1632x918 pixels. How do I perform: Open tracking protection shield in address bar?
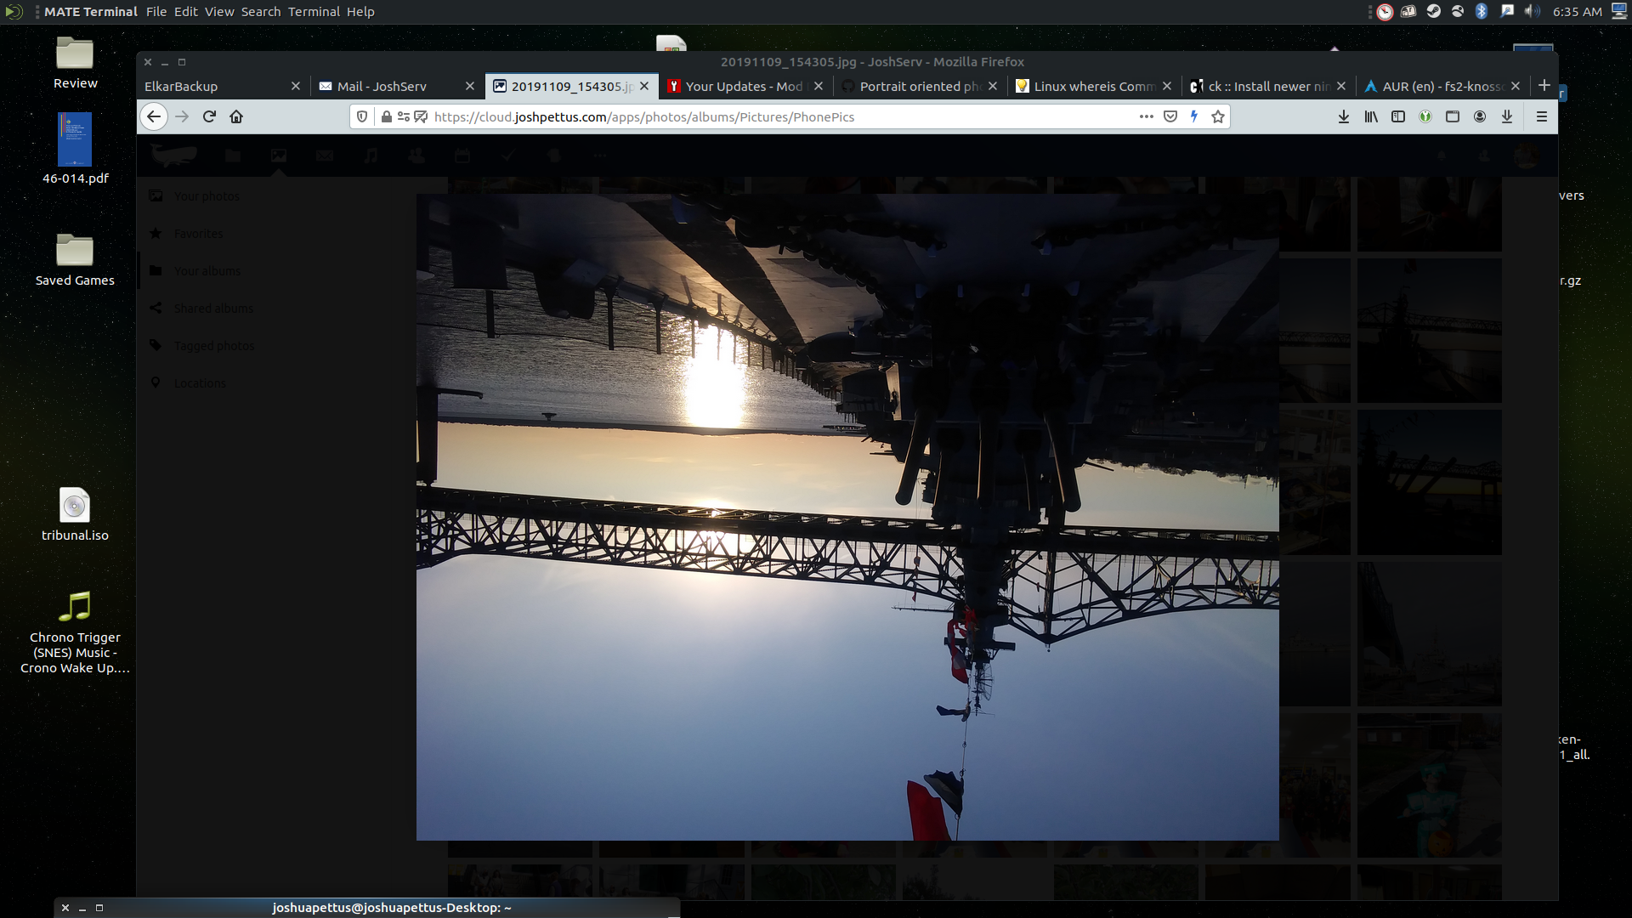coord(362,116)
